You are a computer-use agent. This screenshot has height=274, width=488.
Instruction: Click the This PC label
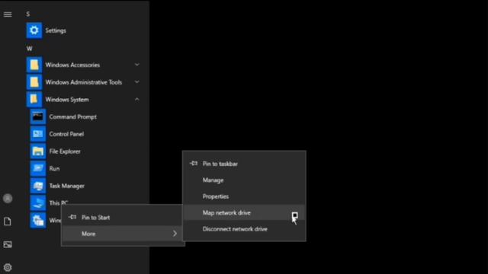[x=59, y=202]
